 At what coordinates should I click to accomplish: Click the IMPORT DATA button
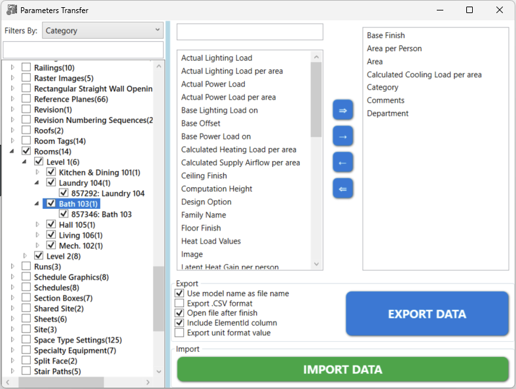click(342, 369)
